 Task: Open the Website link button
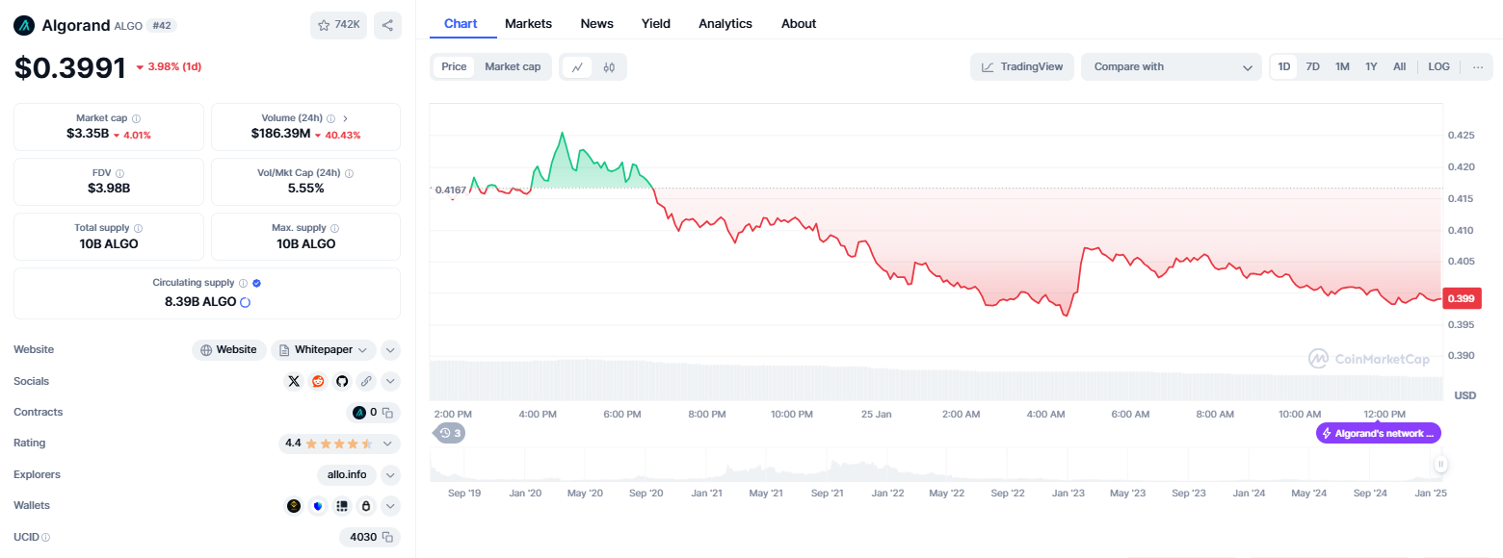point(228,350)
